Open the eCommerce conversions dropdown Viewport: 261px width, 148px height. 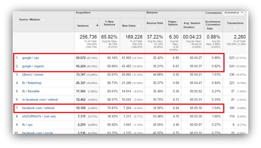pos(234,13)
